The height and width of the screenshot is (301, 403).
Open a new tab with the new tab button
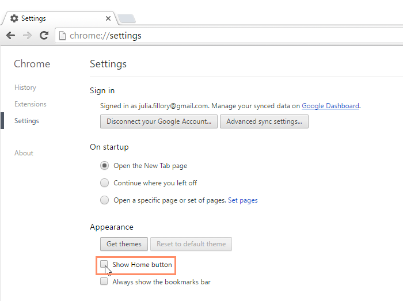127,18
